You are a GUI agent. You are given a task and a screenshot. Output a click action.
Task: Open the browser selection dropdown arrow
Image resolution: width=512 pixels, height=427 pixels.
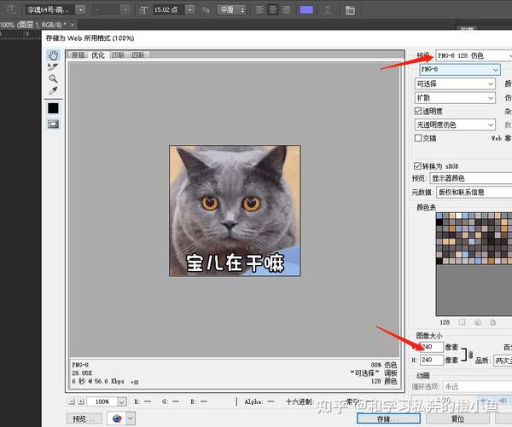tap(131, 418)
